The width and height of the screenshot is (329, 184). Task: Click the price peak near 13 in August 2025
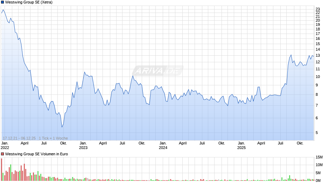[x=291, y=55]
